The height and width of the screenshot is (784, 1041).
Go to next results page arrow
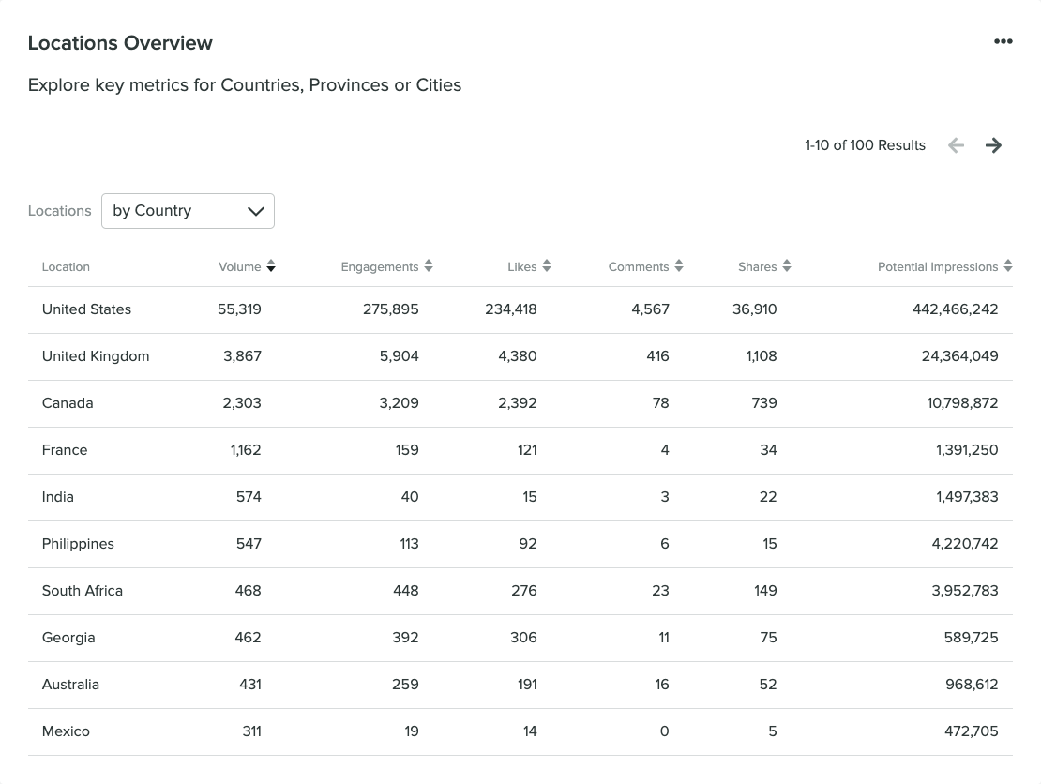pos(993,145)
